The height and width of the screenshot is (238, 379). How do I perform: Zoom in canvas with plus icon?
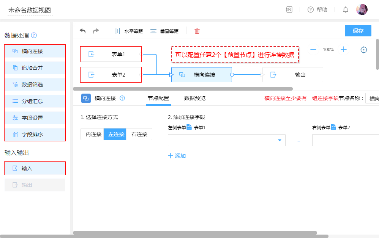(344, 49)
